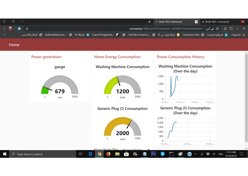This screenshot has height=176, width=248.
Task: Click the taskbar search box
Action: [x=43, y=154]
